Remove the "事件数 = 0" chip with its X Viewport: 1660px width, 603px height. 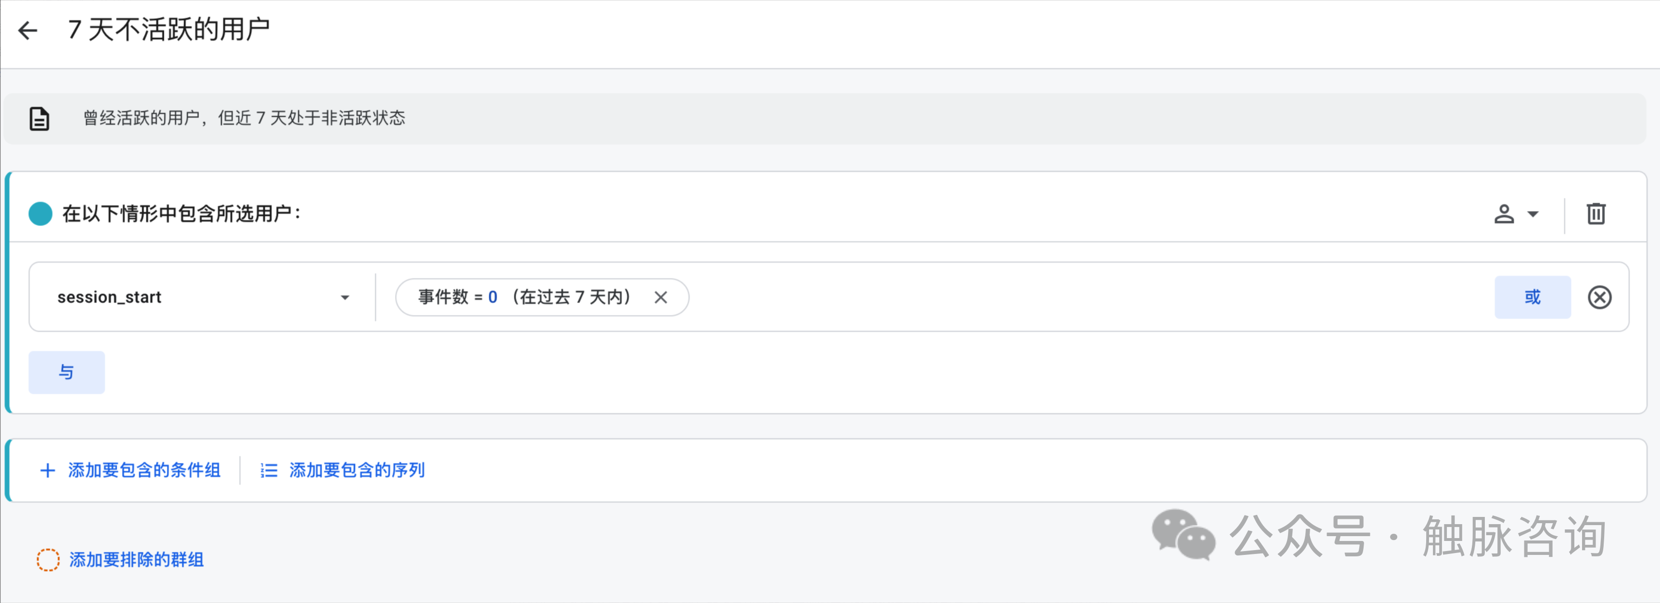(661, 298)
